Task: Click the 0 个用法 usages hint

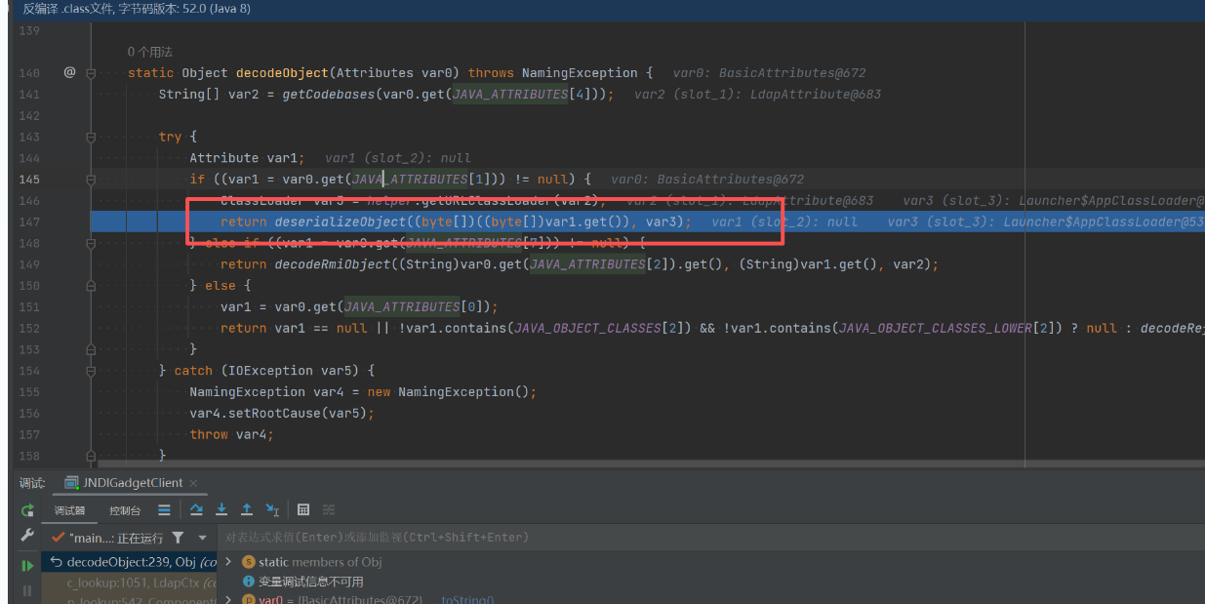Action: (x=150, y=52)
